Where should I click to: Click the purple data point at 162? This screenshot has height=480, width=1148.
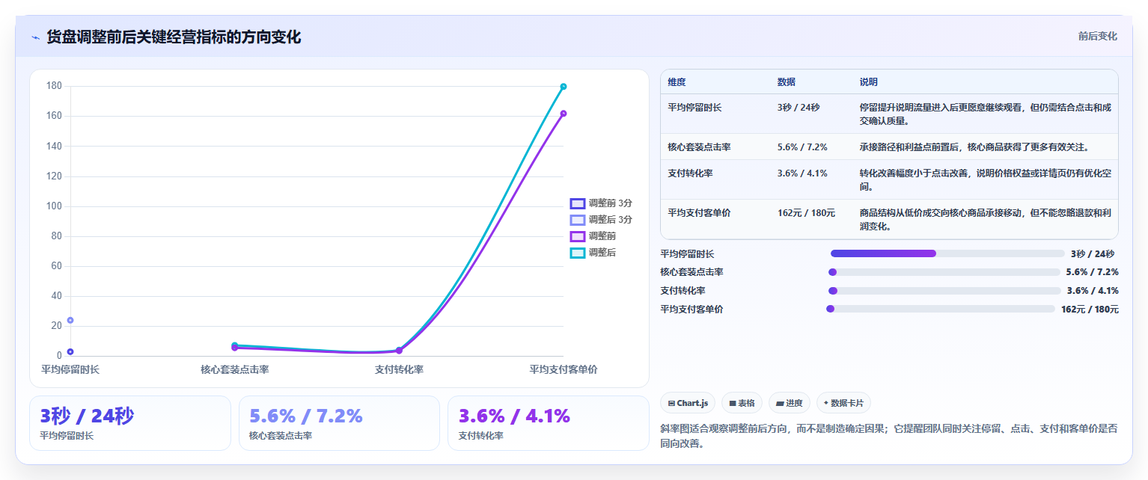coord(564,114)
